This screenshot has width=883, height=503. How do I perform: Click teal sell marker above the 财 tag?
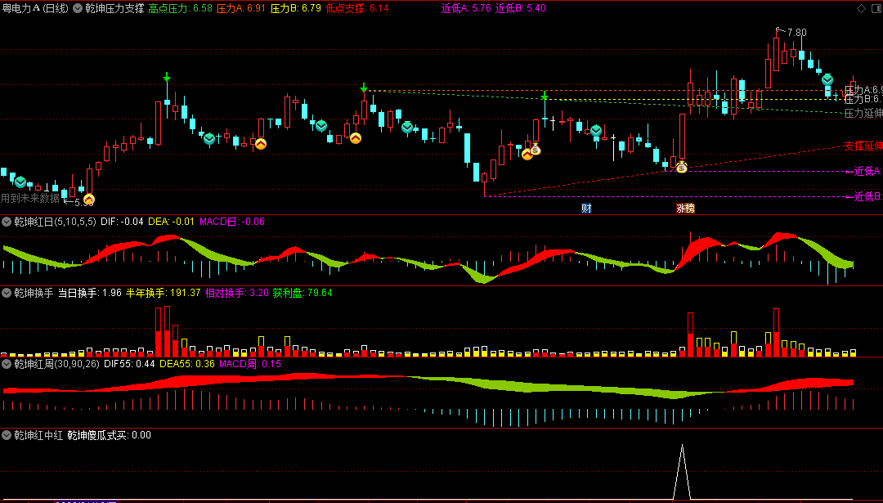point(596,131)
